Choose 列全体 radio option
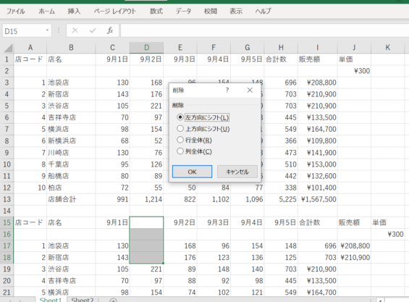The width and height of the screenshot is (409, 302). click(180, 151)
